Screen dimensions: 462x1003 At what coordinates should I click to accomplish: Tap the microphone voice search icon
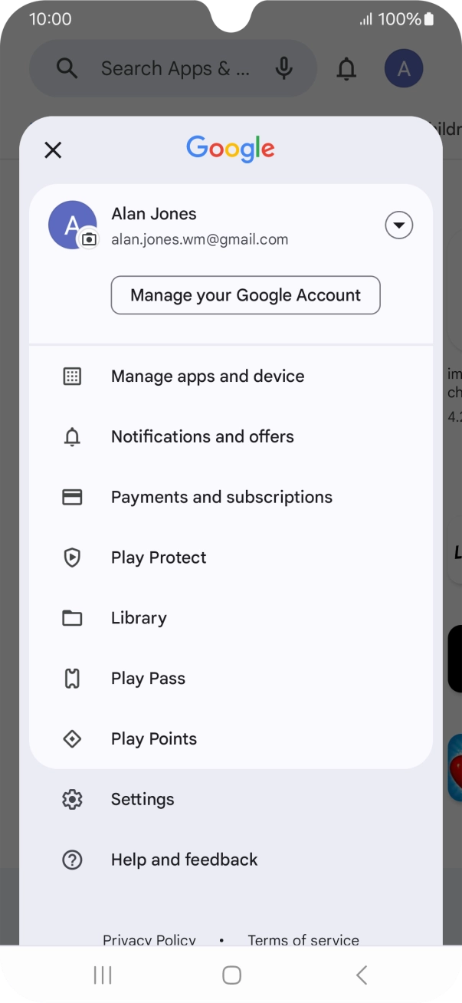point(284,69)
